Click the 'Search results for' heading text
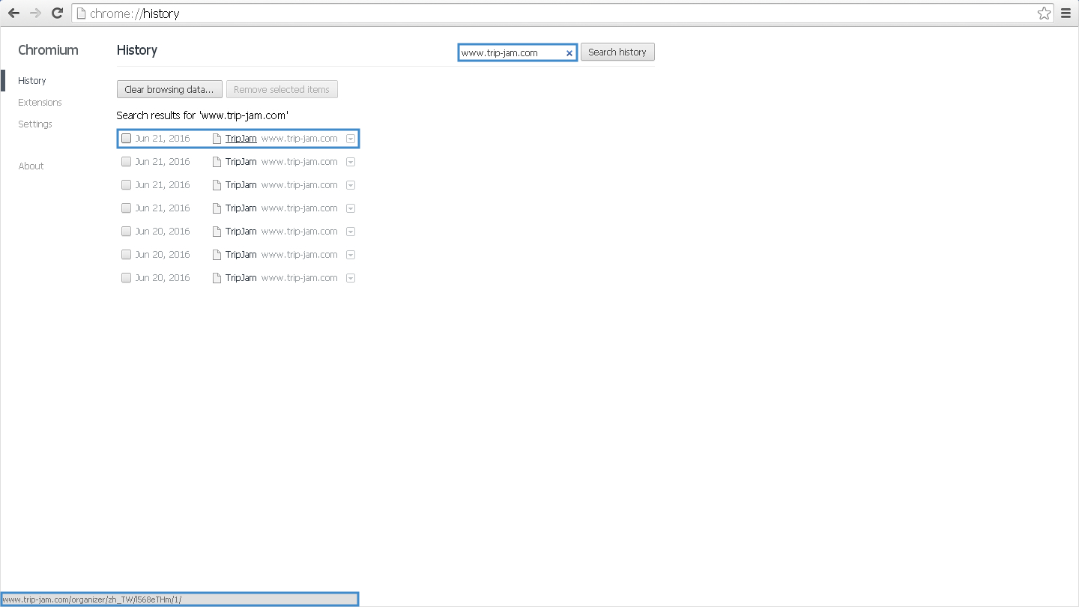This screenshot has height=607, width=1079. (202, 115)
